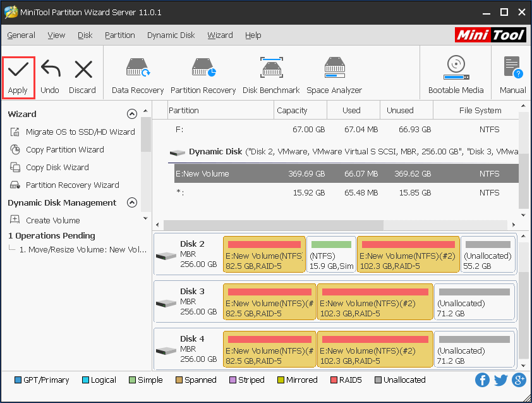Select the unallocated space on Disk 4
532x403 pixels.
(474, 349)
